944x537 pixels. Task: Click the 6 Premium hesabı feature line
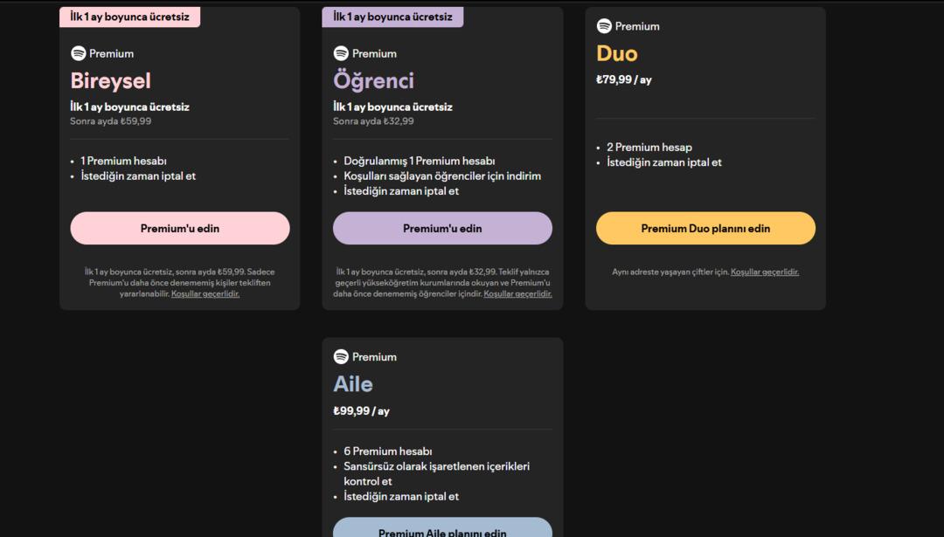click(388, 451)
